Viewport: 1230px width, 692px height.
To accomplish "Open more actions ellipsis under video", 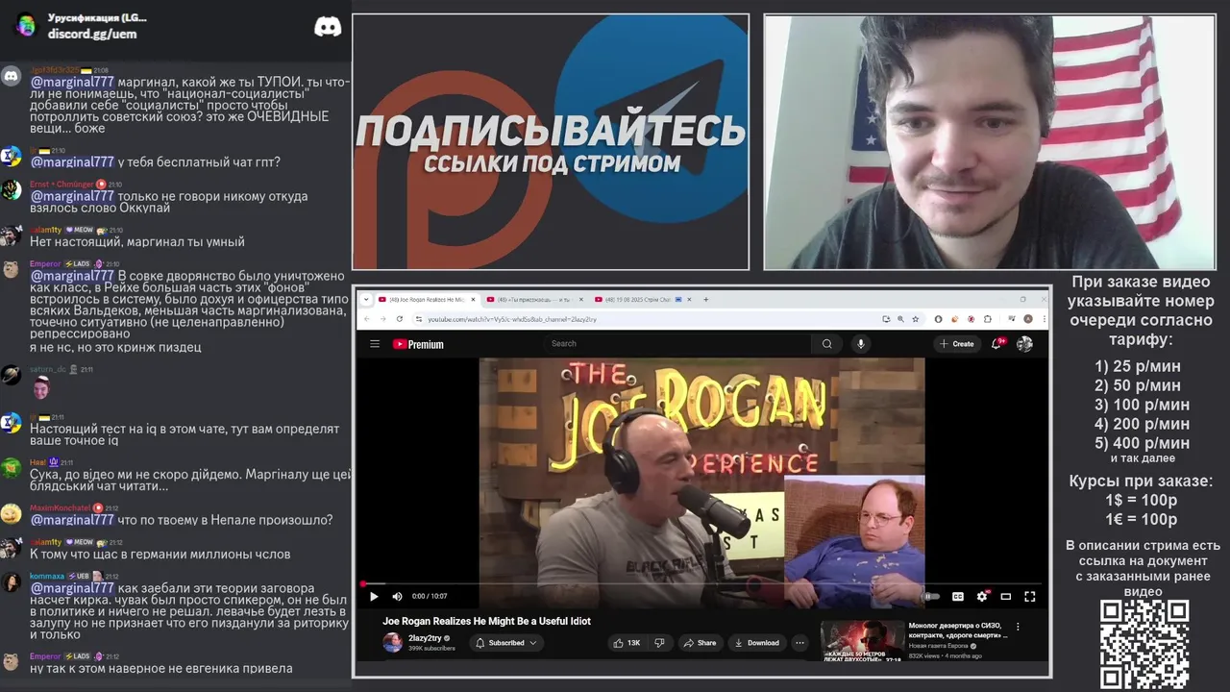I will pos(800,643).
